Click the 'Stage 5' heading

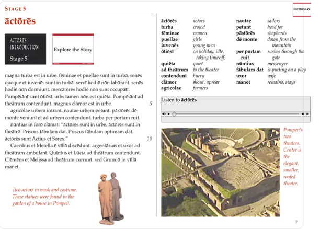point(15,9)
